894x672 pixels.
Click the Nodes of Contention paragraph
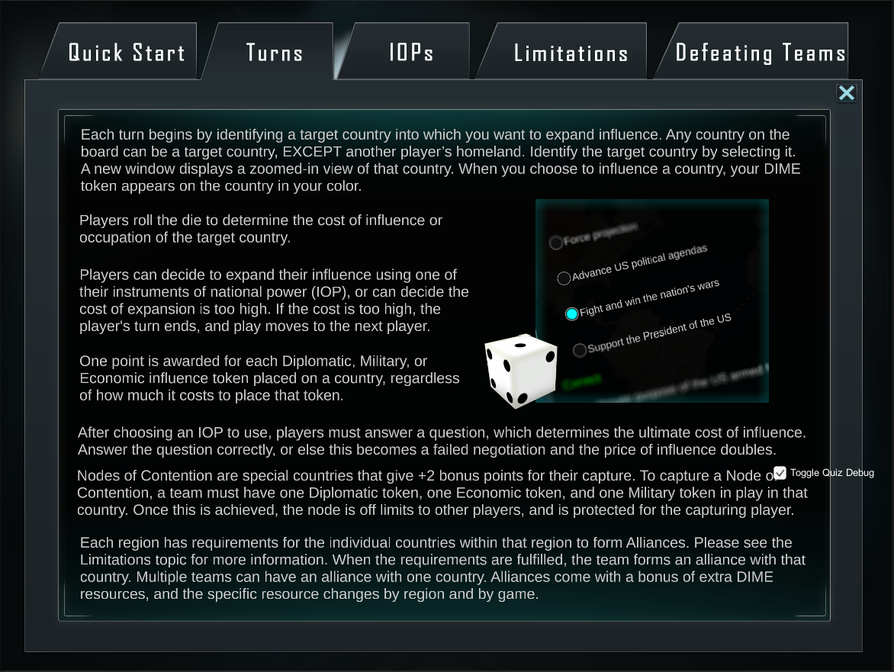click(x=442, y=493)
